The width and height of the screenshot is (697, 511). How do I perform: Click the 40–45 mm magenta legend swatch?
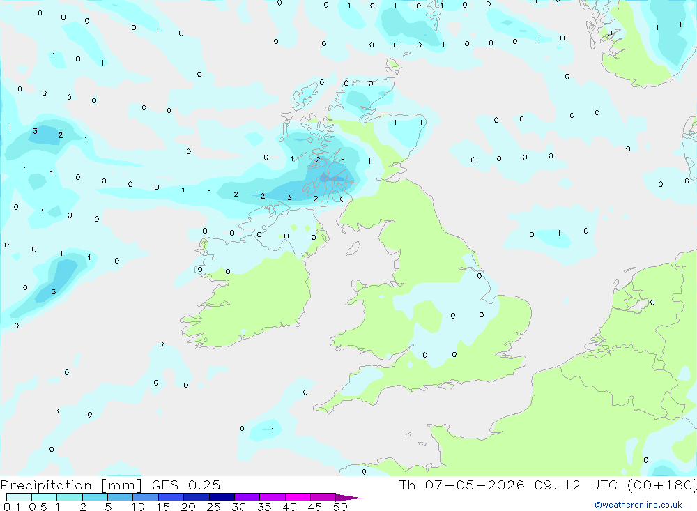(298, 497)
